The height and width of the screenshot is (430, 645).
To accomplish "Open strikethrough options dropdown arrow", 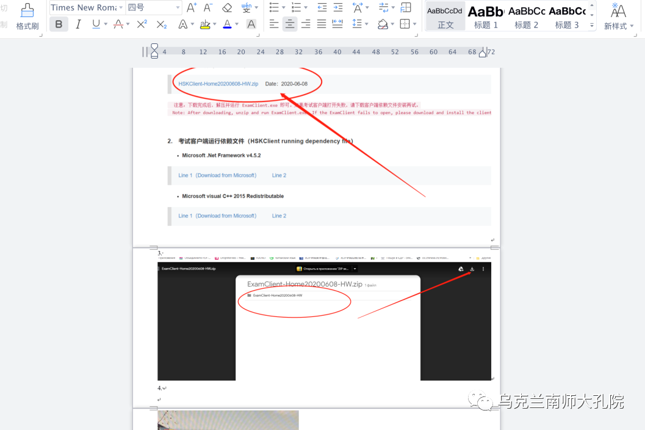I will coord(128,24).
